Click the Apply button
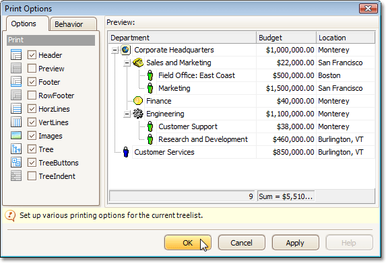This screenshot has height=263, width=386. coord(296,243)
